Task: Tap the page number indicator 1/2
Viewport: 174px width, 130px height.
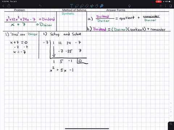Action: (x=171, y=109)
